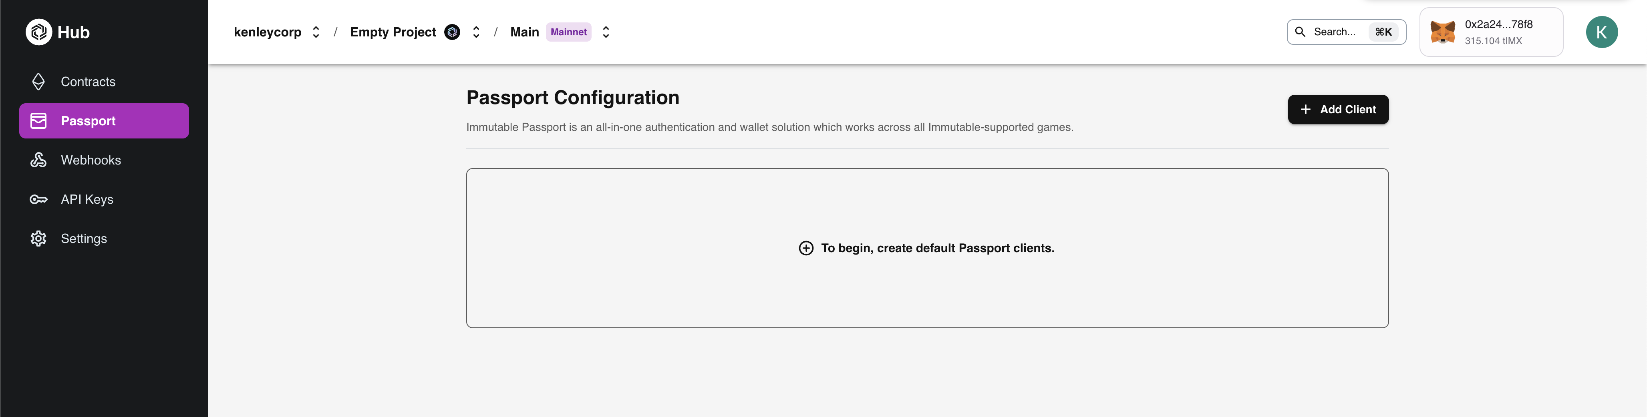Open the Main environment switcher
This screenshot has height=417, width=1647.
point(606,32)
